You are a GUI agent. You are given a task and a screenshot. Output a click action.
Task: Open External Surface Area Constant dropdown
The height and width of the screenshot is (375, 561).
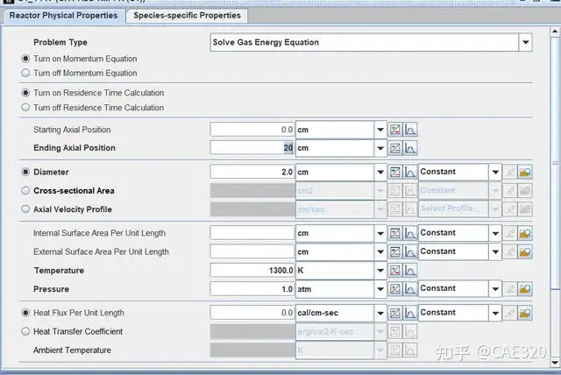tap(495, 252)
